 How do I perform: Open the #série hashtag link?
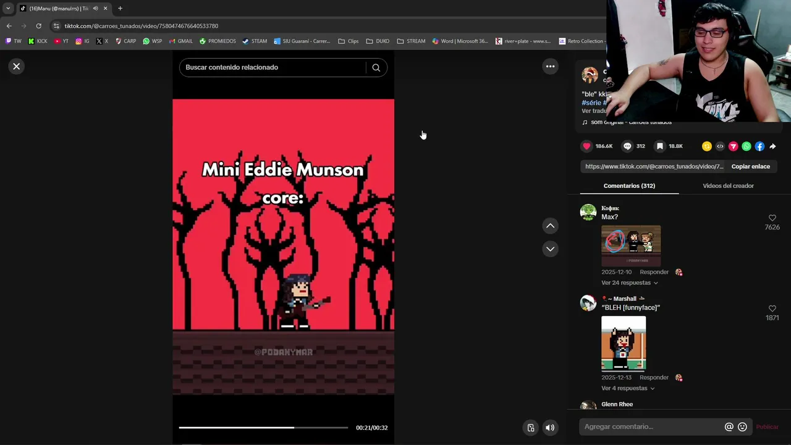pos(591,103)
